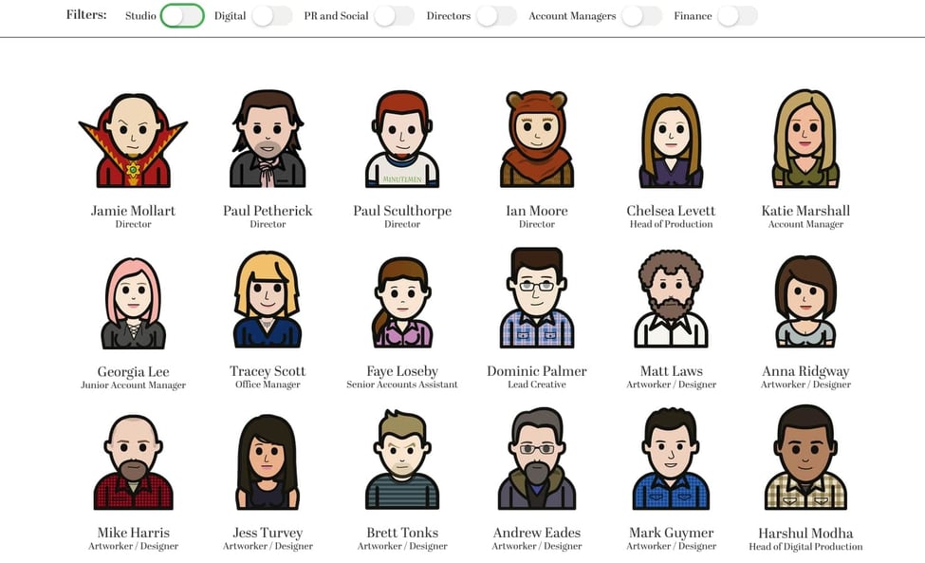Click Jess Turvey's dark-haired avatar
925x563 pixels.
[x=268, y=462]
